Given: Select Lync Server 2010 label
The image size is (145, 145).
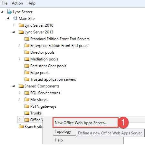Looking at the screenshot, I should 39,25.
